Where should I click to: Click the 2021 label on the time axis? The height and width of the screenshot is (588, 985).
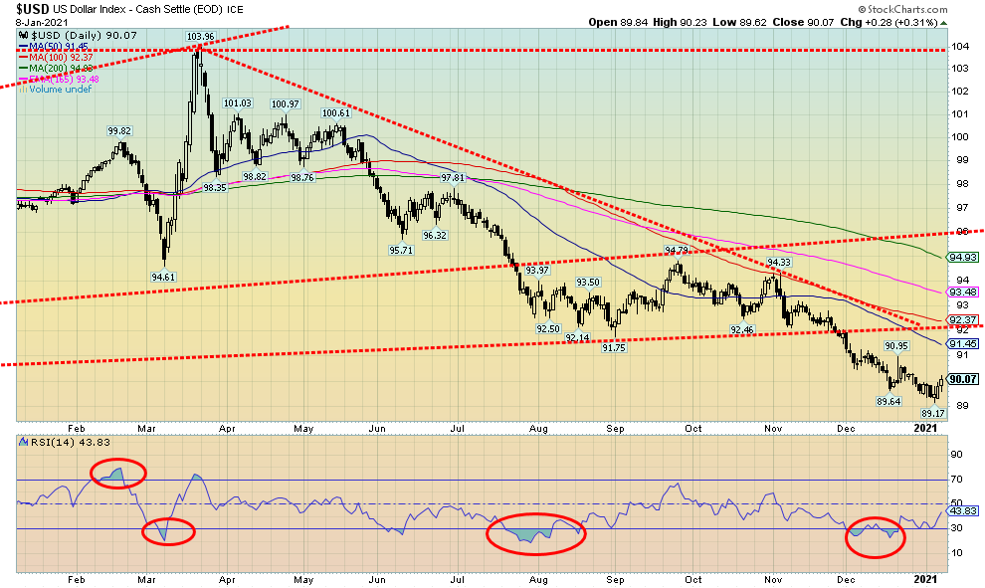pos(925,578)
